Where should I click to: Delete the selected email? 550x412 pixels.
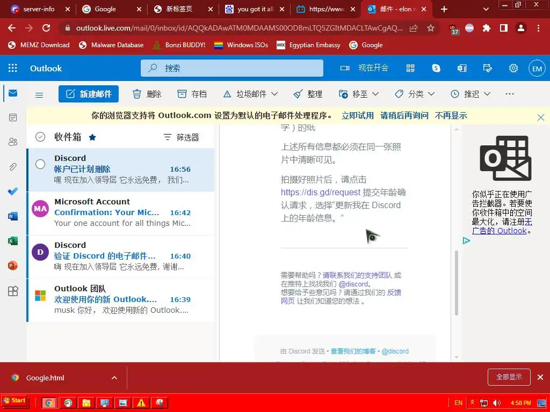147,94
